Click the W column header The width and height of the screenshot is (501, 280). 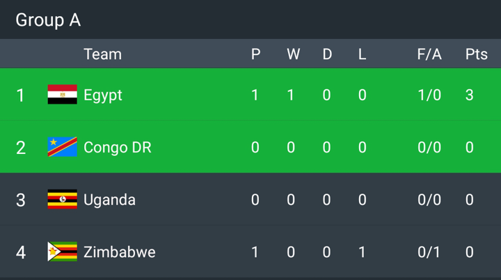pyautogui.click(x=294, y=54)
